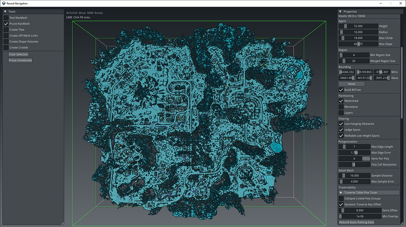Adjust the Sample Distance slider

coord(354,176)
